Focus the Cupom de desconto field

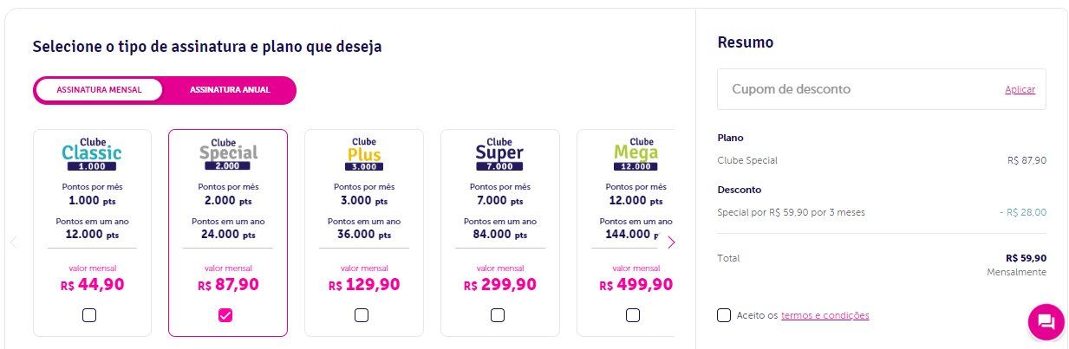point(881,89)
